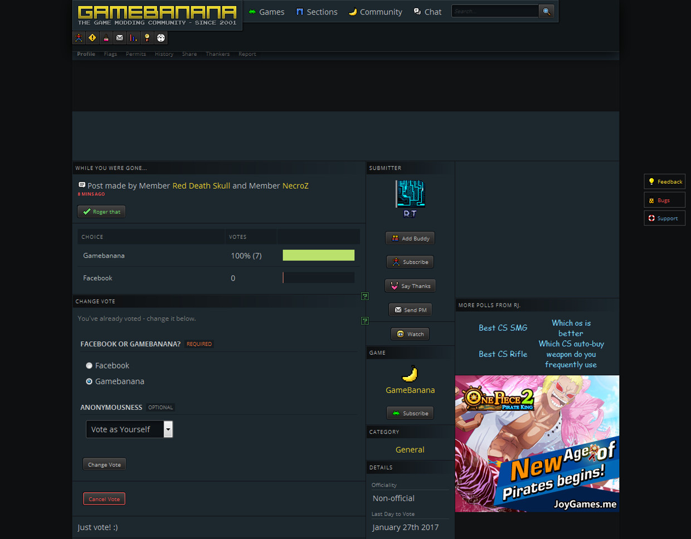Click the search magnifier icon
Viewport: 691px width, 539px height.
[x=547, y=11]
